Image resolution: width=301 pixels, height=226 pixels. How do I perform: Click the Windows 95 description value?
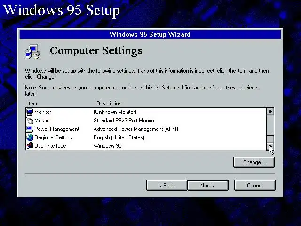108,146
